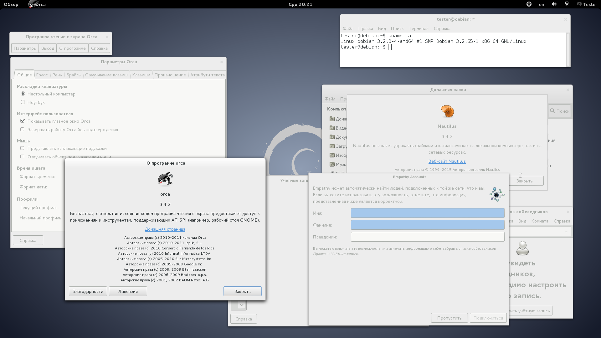Click Пропустить in Empathy Accounts
The image size is (601, 338).
[449, 318]
